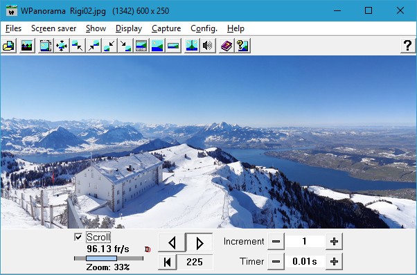Screen dimensions: 417x275
Task: Click the Increment value field showing 1
Action: tap(305, 242)
